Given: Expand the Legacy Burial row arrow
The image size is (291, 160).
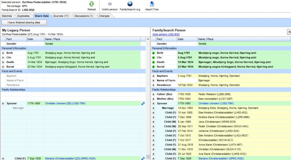Looking at the screenshot, I should pos(3,67).
